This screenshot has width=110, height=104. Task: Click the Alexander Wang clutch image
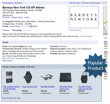(x=65, y=77)
